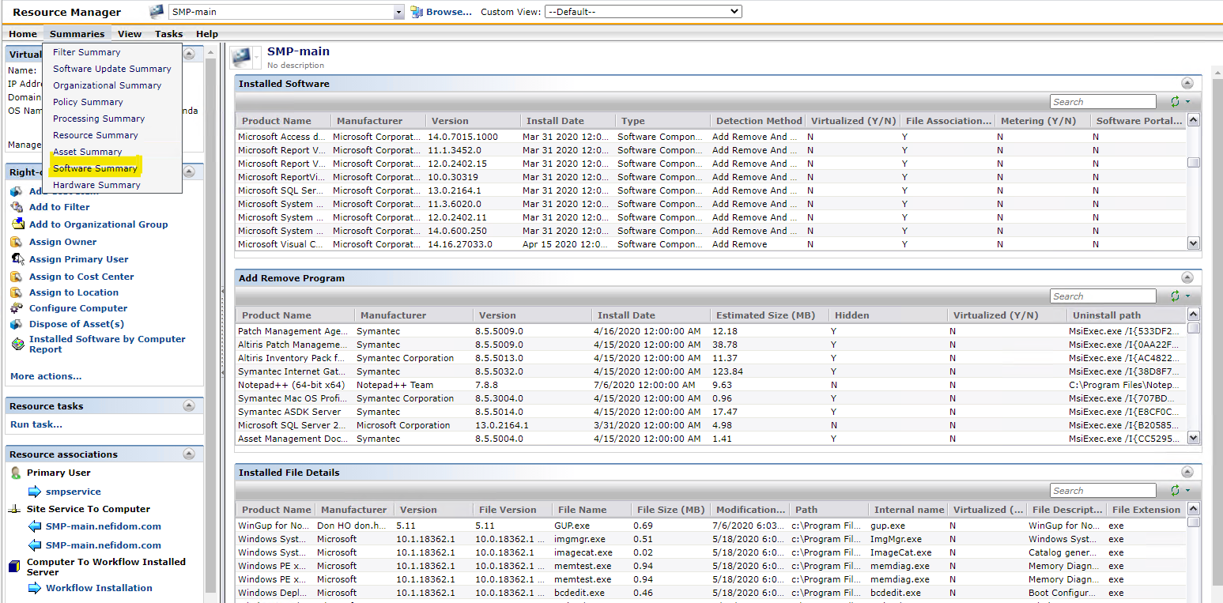Collapse the Installed Software panel
Viewport: 1223px width, 603px height.
(x=1187, y=83)
